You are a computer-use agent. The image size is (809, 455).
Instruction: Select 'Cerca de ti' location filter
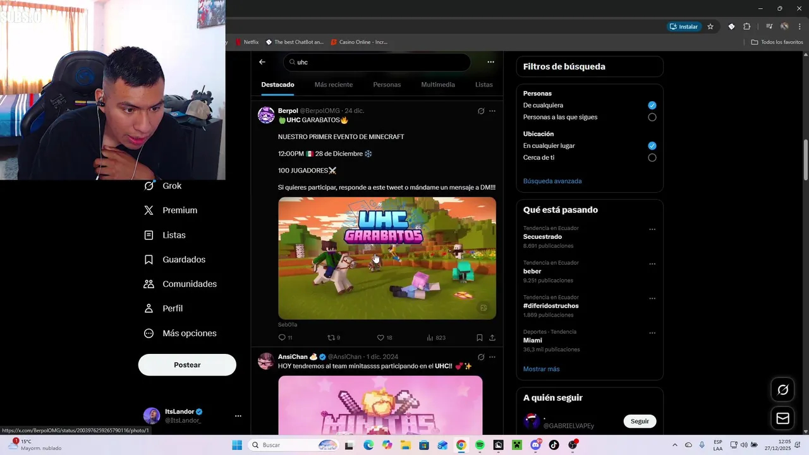coord(652,158)
